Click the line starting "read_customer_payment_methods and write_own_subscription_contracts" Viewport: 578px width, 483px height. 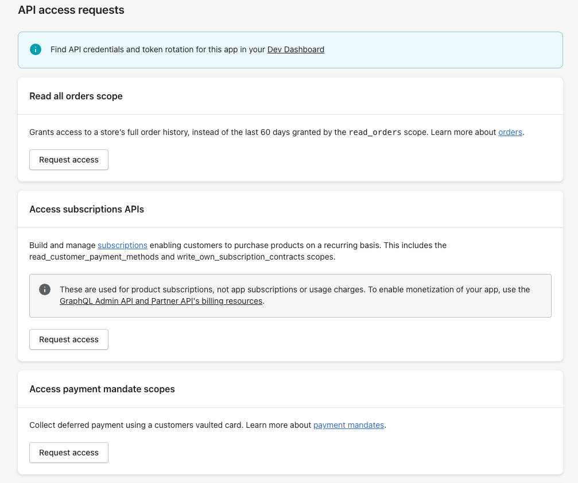(x=183, y=257)
